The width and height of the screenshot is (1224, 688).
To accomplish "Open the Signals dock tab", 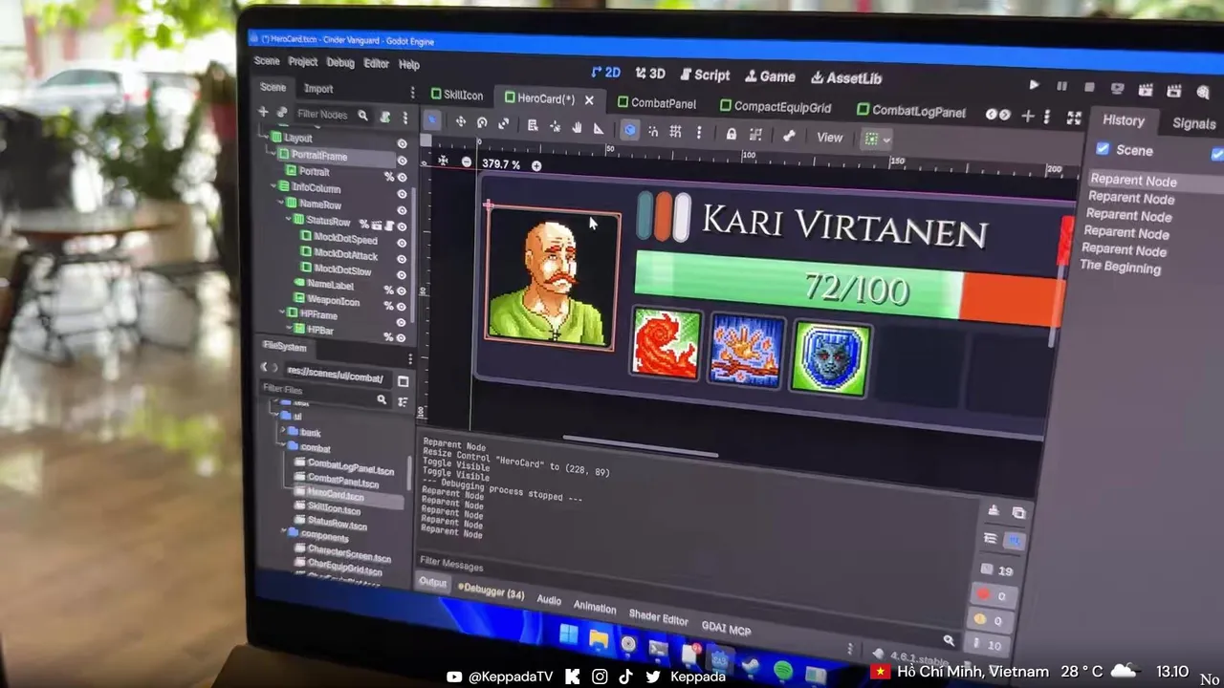I will (1193, 123).
